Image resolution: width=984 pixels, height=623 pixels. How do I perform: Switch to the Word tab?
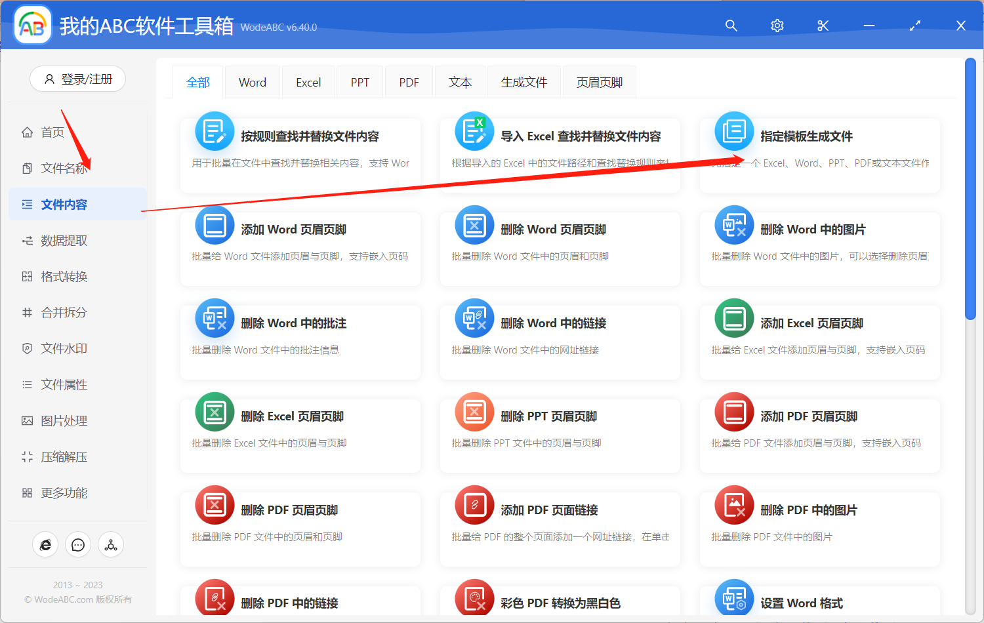coord(252,81)
